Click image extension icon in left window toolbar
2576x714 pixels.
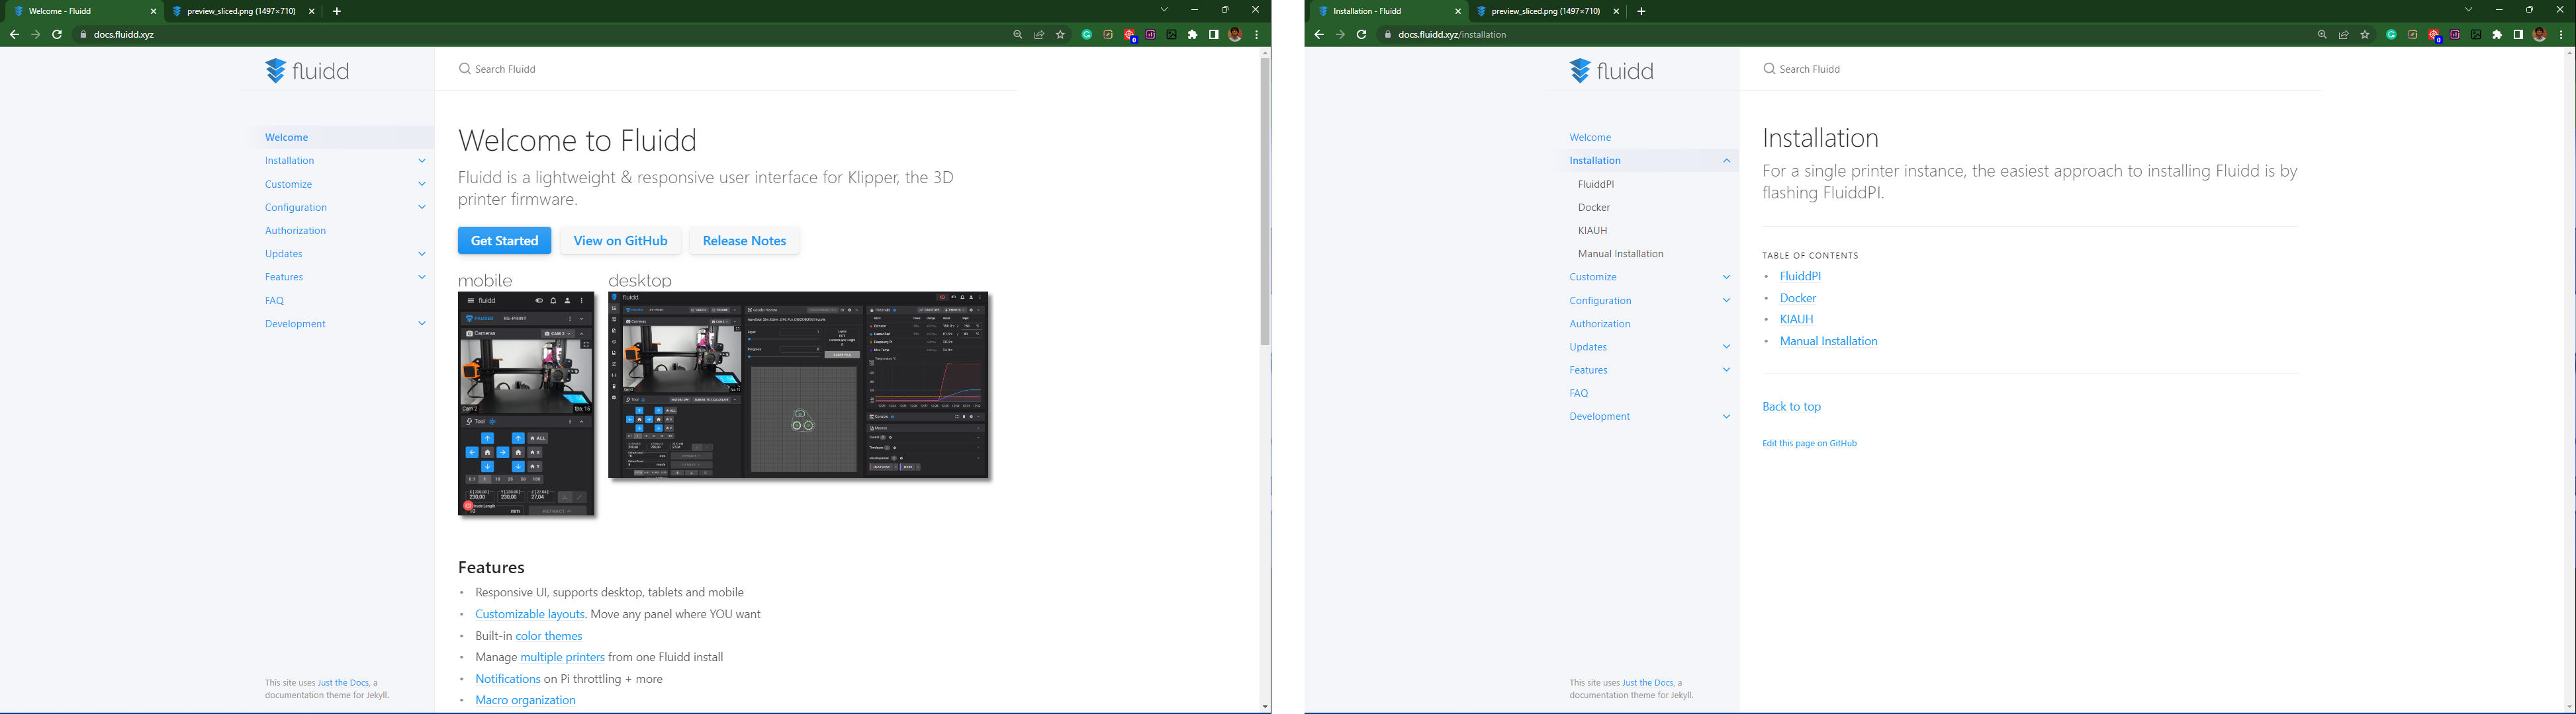1172,35
